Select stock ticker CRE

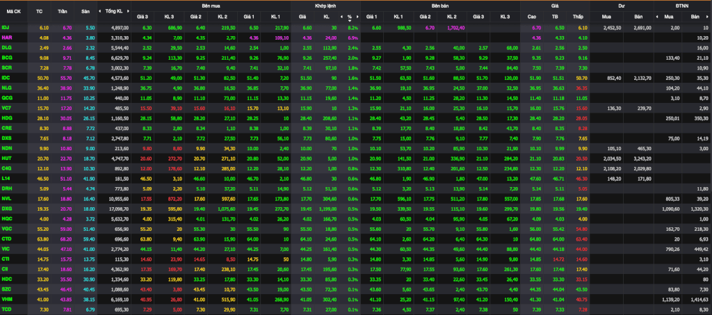pos(7,128)
